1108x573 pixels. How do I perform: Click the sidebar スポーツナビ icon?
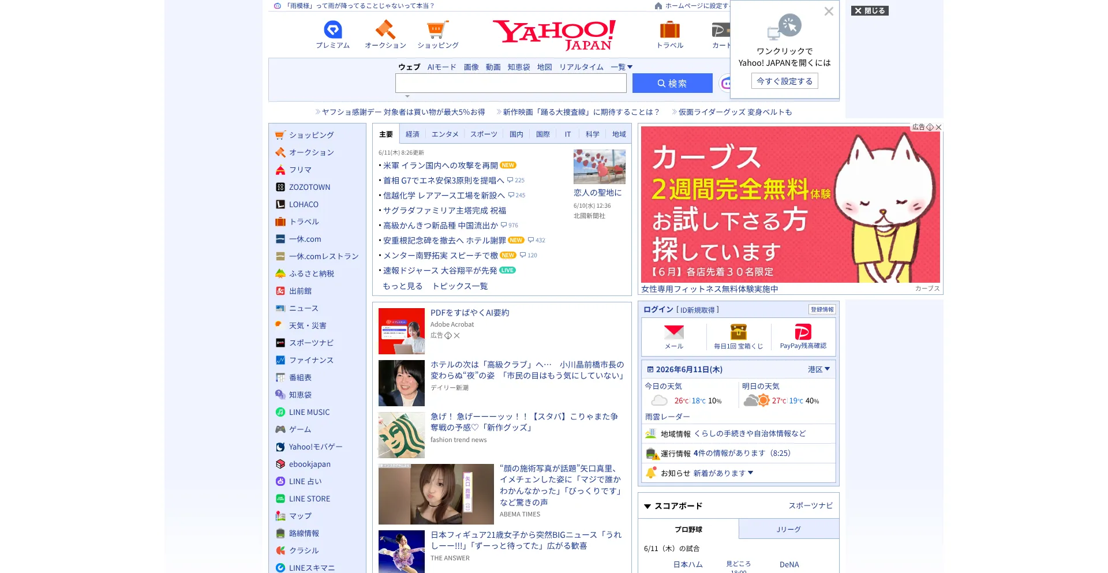click(x=280, y=343)
